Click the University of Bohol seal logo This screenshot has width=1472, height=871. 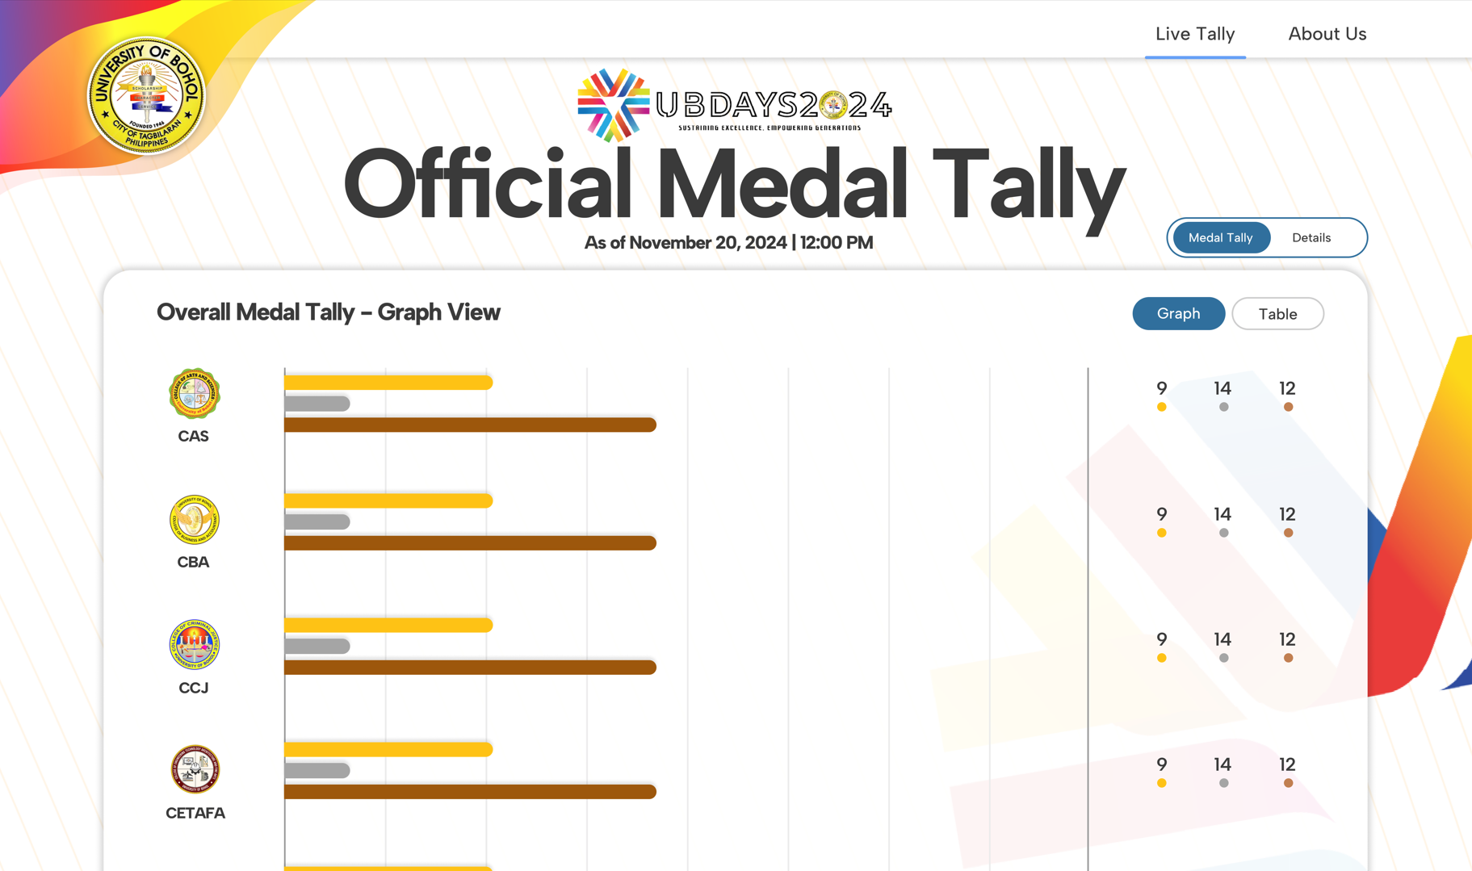click(x=146, y=96)
